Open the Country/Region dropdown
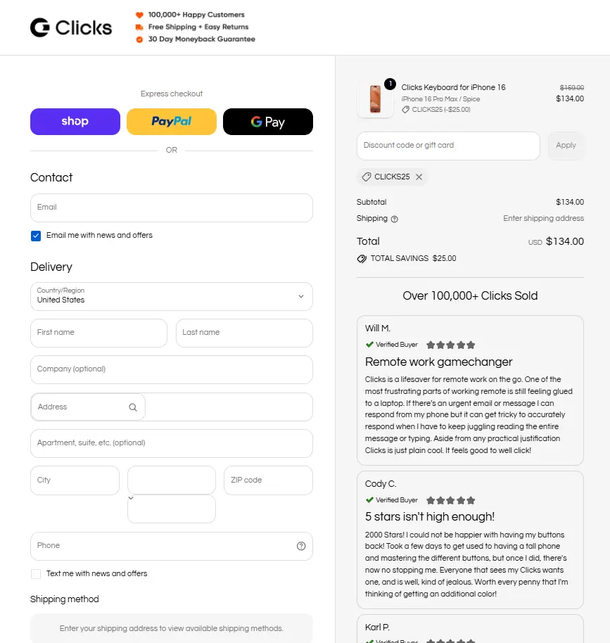 click(172, 296)
